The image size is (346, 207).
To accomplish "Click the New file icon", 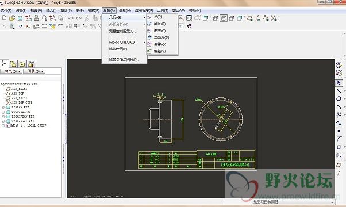I will click(4, 18).
